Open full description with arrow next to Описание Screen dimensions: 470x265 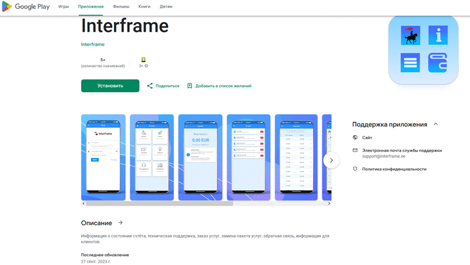point(120,223)
